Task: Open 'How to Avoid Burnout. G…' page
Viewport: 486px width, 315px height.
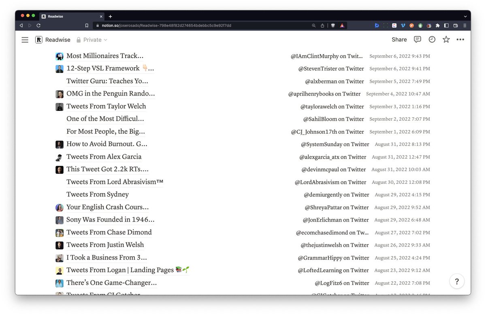Action: click(x=107, y=144)
